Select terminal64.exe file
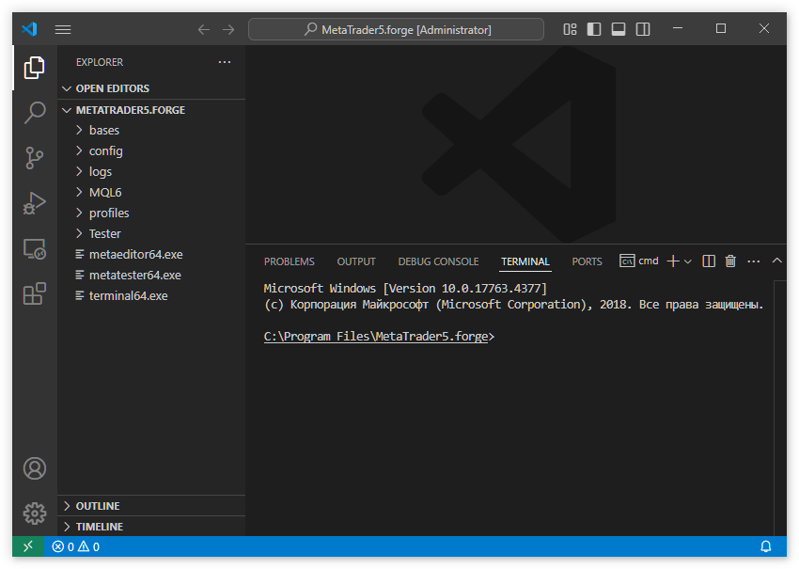Viewport: 799px width, 569px height. click(151, 295)
